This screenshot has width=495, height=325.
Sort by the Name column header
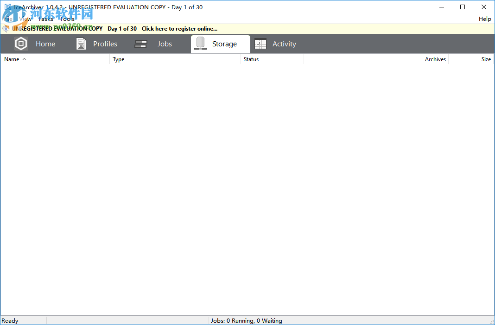[x=55, y=59]
